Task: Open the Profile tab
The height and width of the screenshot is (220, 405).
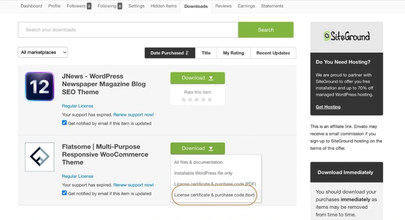Action: click(54, 6)
